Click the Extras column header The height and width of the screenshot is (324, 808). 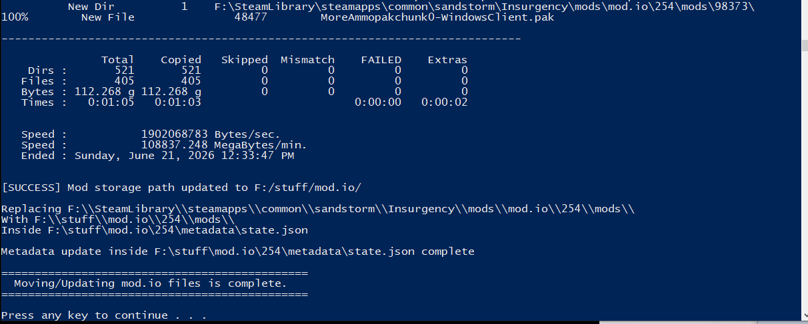pyautogui.click(x=447, y=60)
